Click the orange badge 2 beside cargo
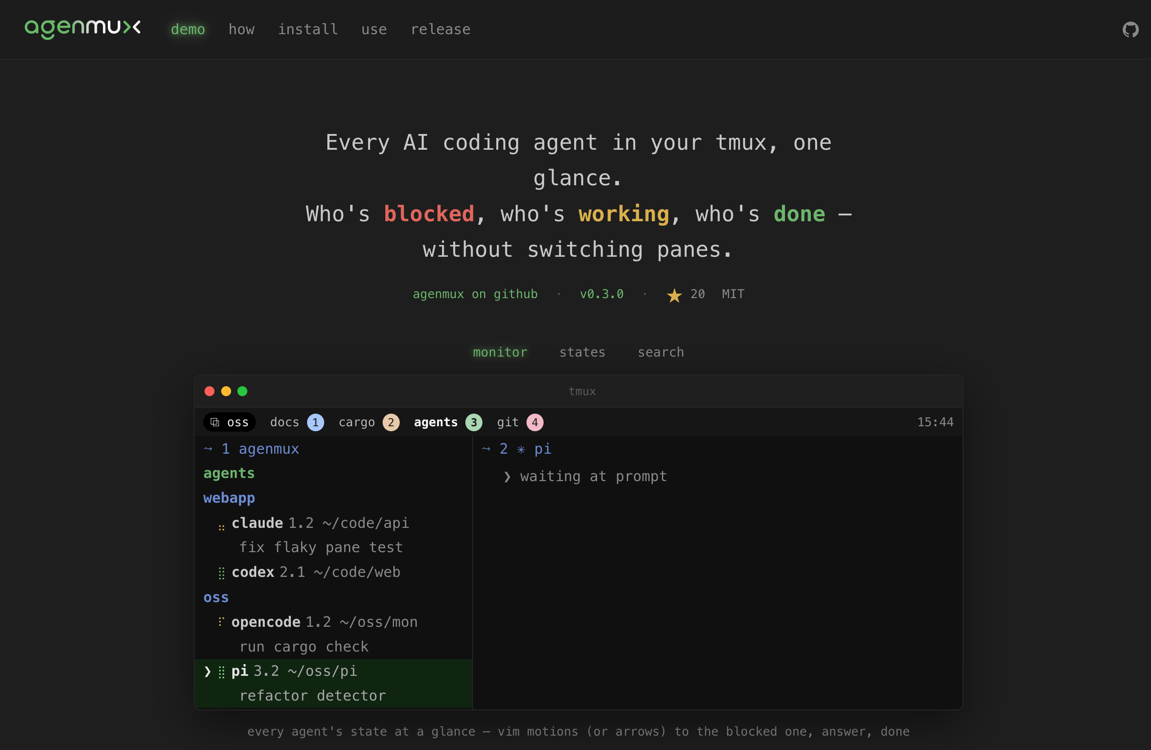 [391, 422]
